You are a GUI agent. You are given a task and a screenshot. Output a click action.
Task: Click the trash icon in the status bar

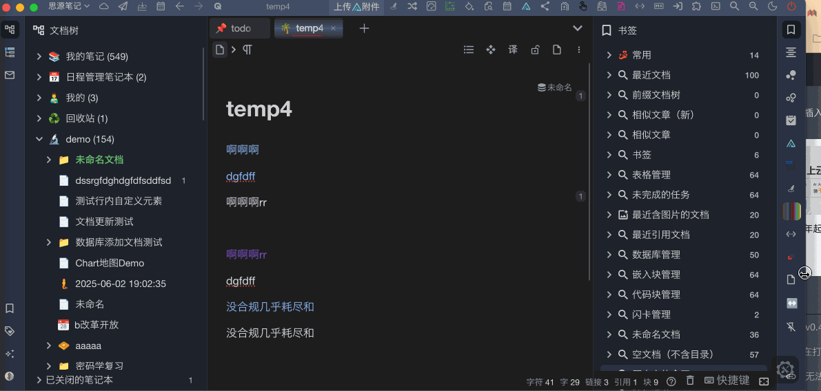pyautogui.click(x=690, y=381)
